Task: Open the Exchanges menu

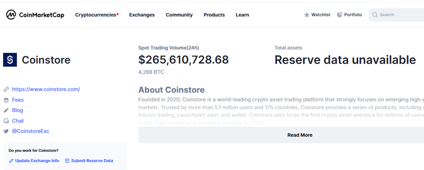Action: click(142, 15)
